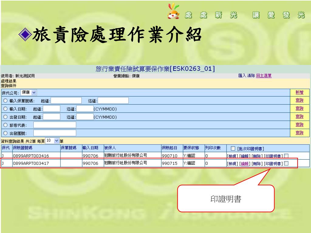This screenshot has height=233, width=311.
Task: Click 印證明書 for certificate 0899ARPT003417
Action: click(273, 164)
